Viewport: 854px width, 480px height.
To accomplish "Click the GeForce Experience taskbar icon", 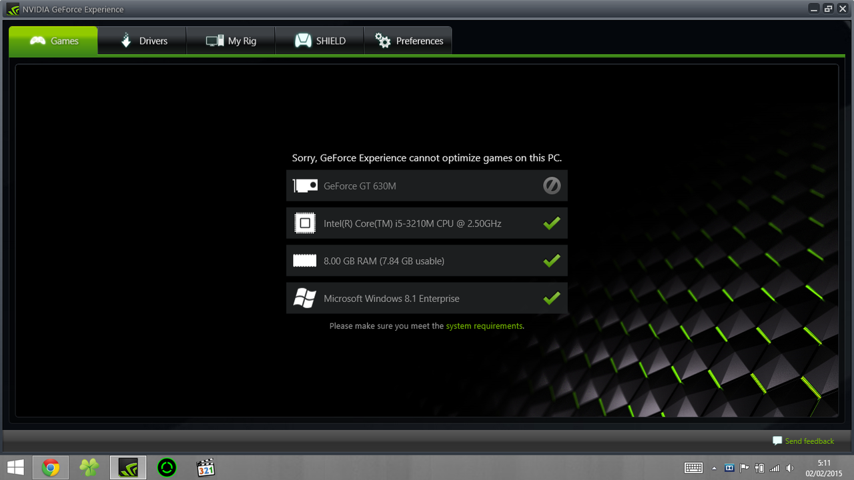I will coord(127,467).
